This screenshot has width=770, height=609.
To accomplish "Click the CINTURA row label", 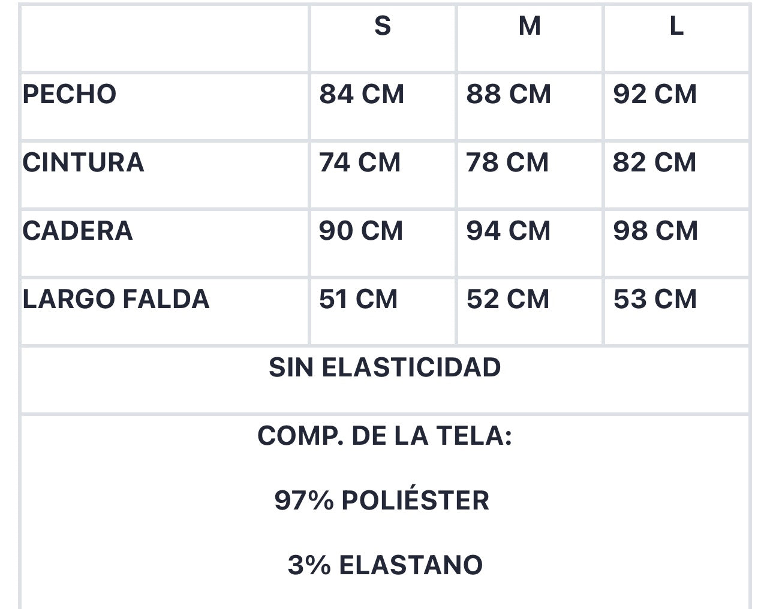I will [x=83, y=163].
